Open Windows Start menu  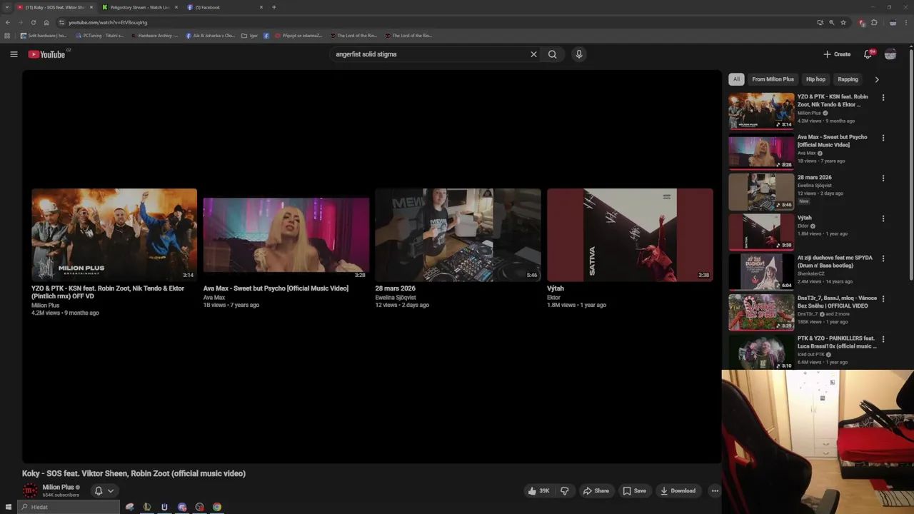click(x=9, y=507)
